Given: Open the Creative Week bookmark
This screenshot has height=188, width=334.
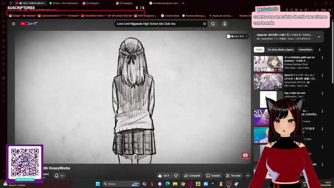Looking at the screenshot, I should pos(170,16).
